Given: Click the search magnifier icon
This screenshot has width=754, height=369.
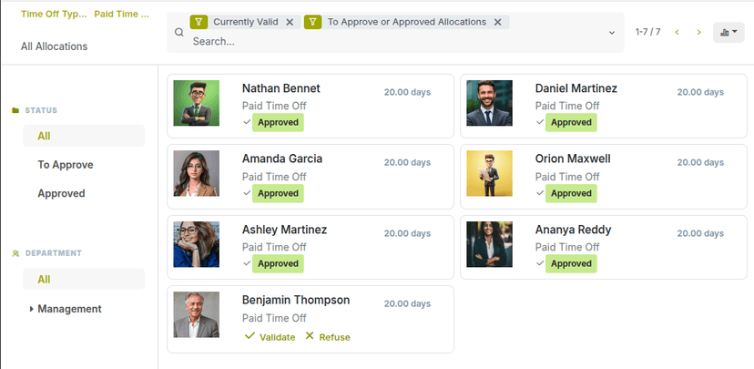Looking at the screenshot, I should [178, 32].
